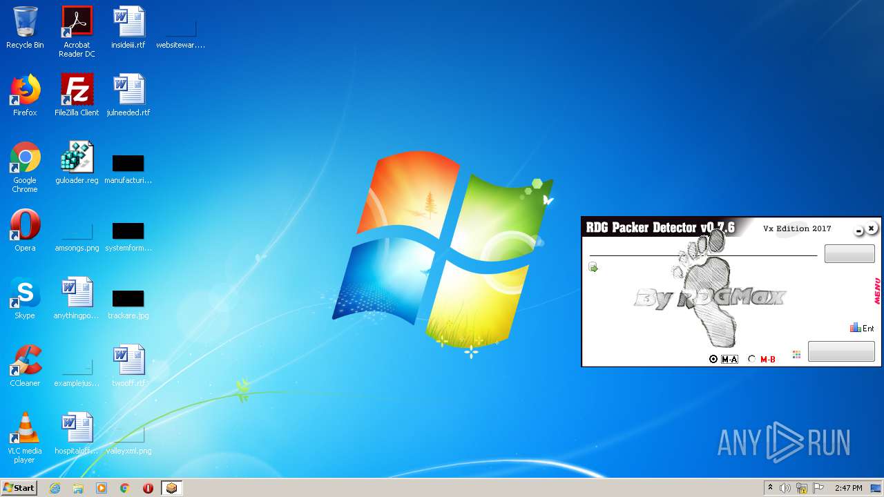Open Windows Media Player from taskbar

pyautogui.click(x=102, y=488)
